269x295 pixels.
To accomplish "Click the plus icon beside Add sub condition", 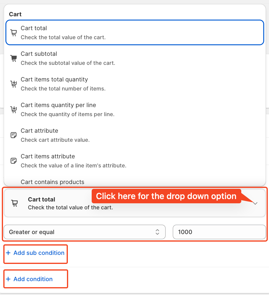I will coord(8,253).
